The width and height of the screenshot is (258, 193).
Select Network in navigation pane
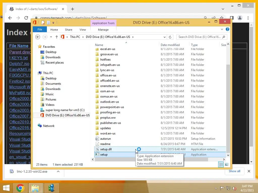click(49, 126)
